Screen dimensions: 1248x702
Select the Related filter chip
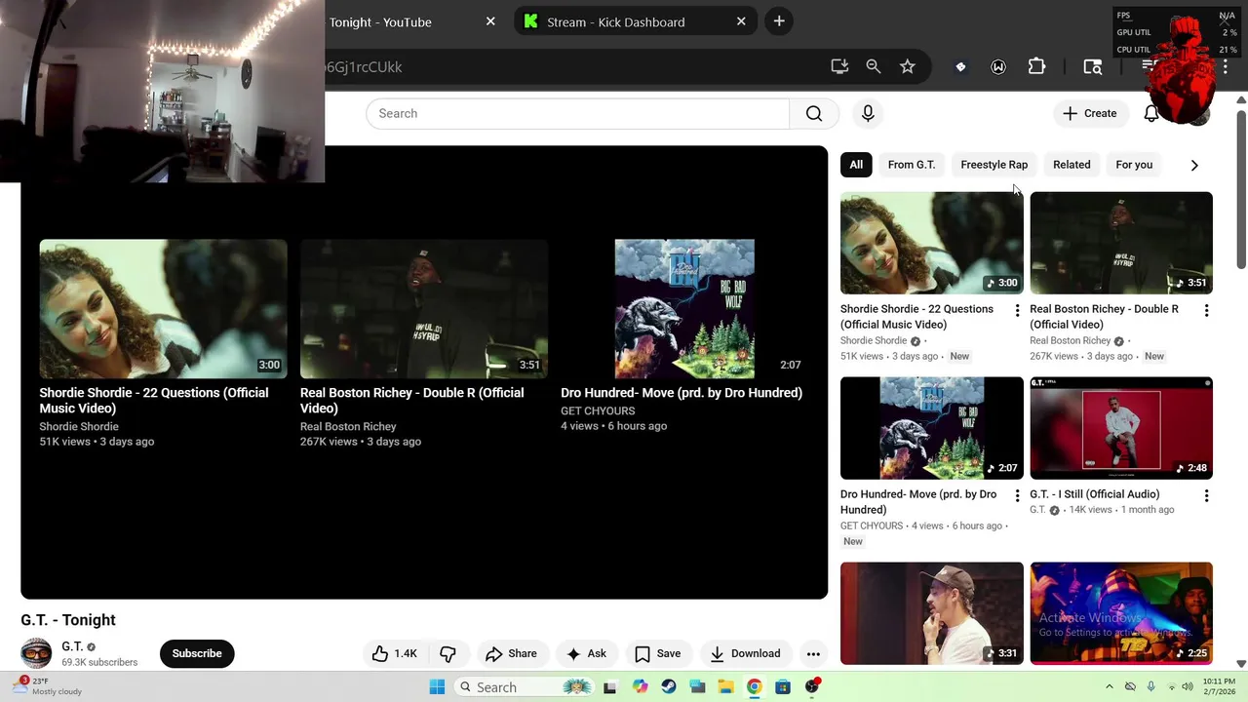[1072, 165]
